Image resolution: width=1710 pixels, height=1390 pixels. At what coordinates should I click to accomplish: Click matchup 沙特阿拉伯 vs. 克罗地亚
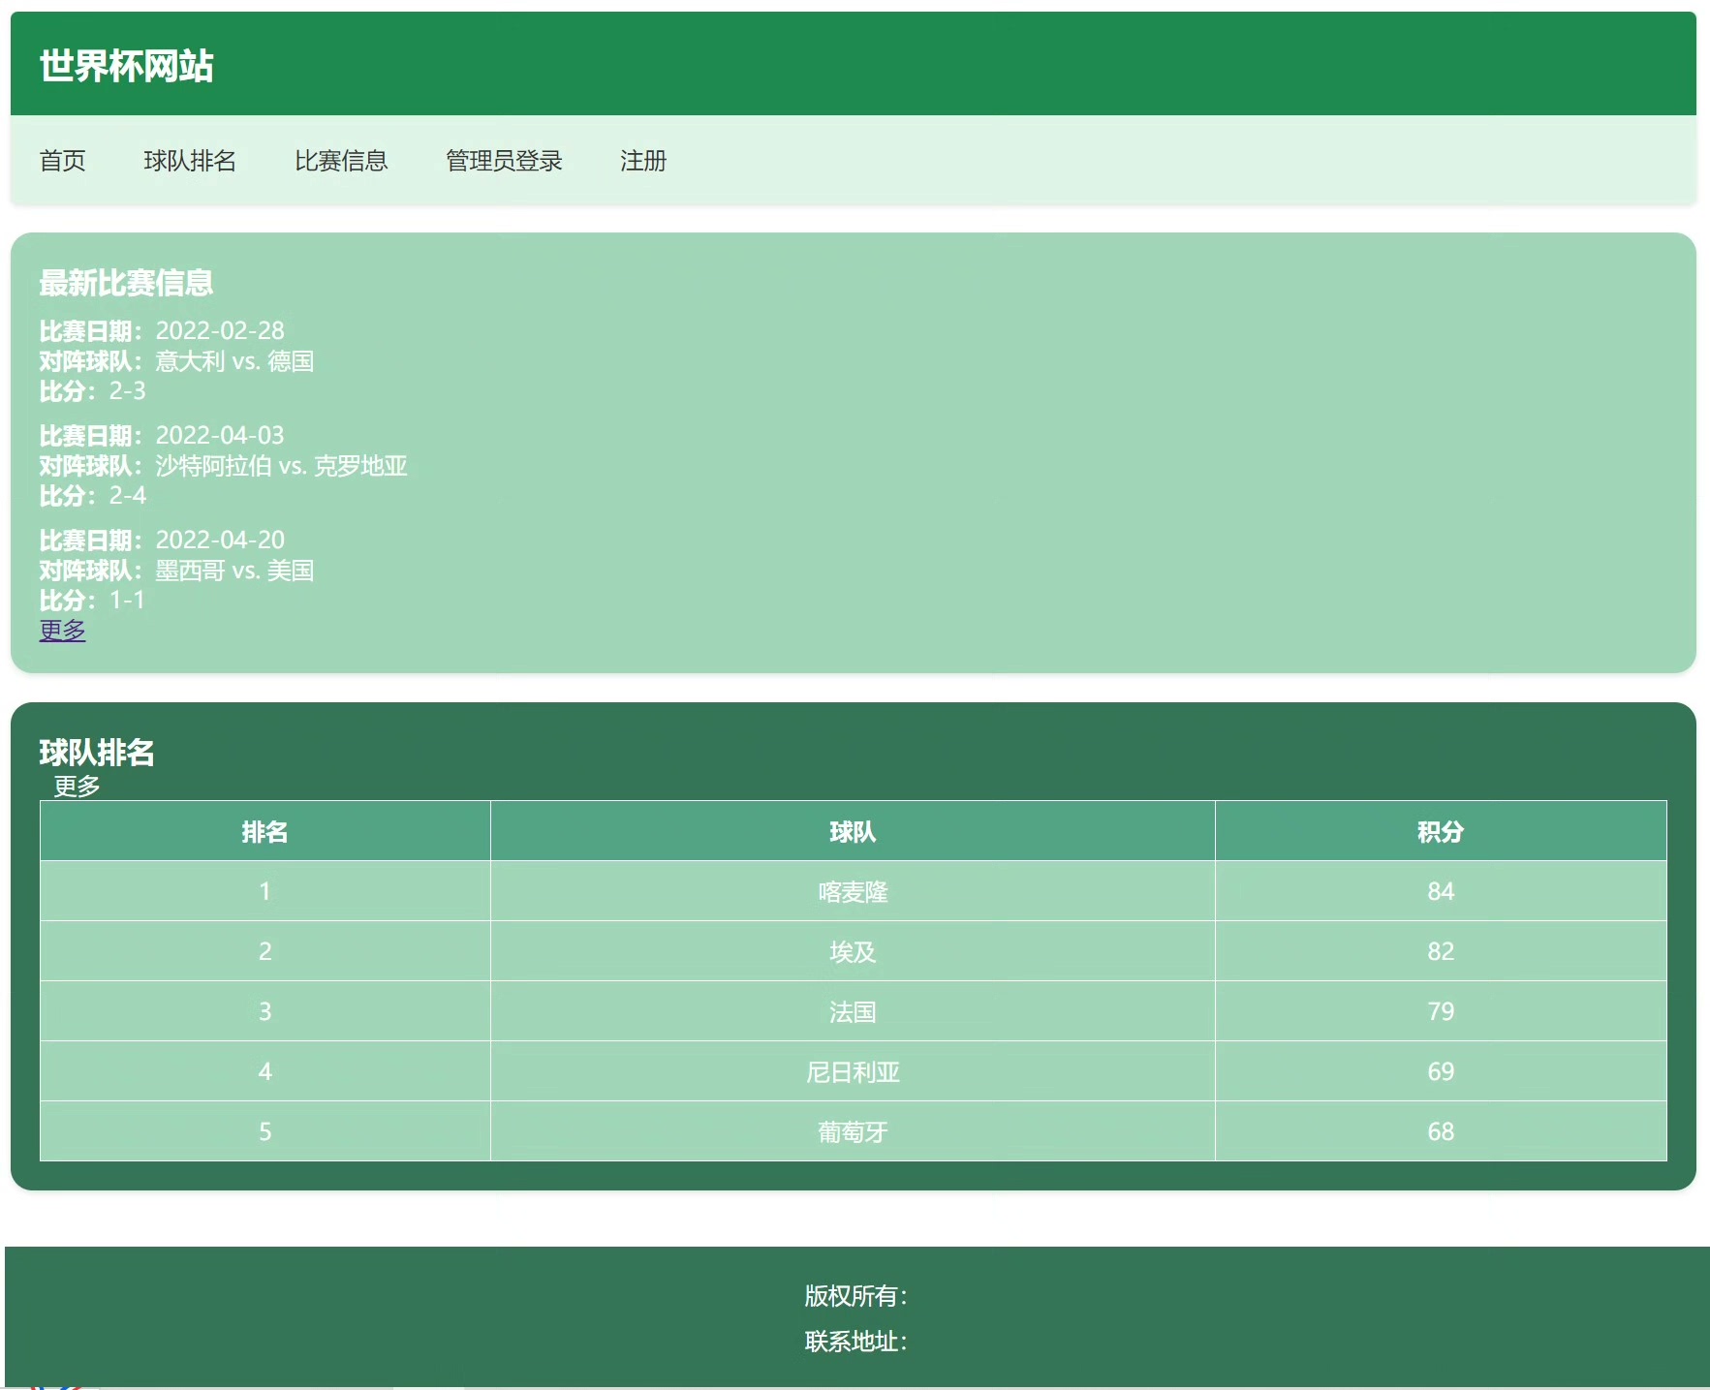(x=281, y=466)
